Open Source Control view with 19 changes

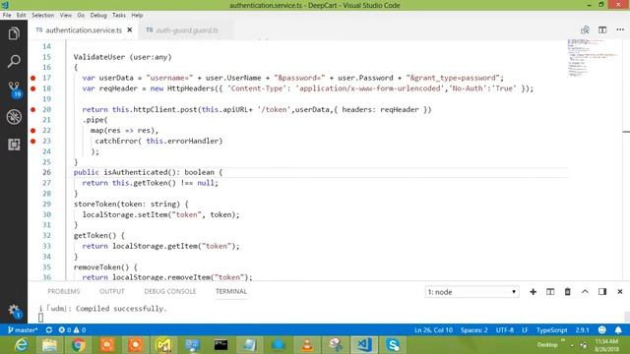click(14, 89)
